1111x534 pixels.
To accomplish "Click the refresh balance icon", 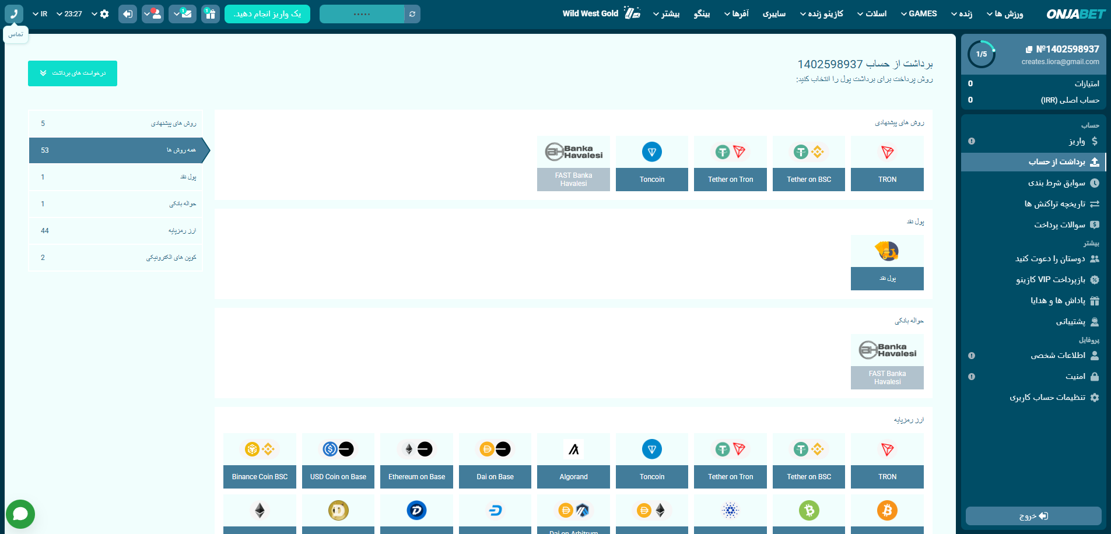I will pos(412,14).
